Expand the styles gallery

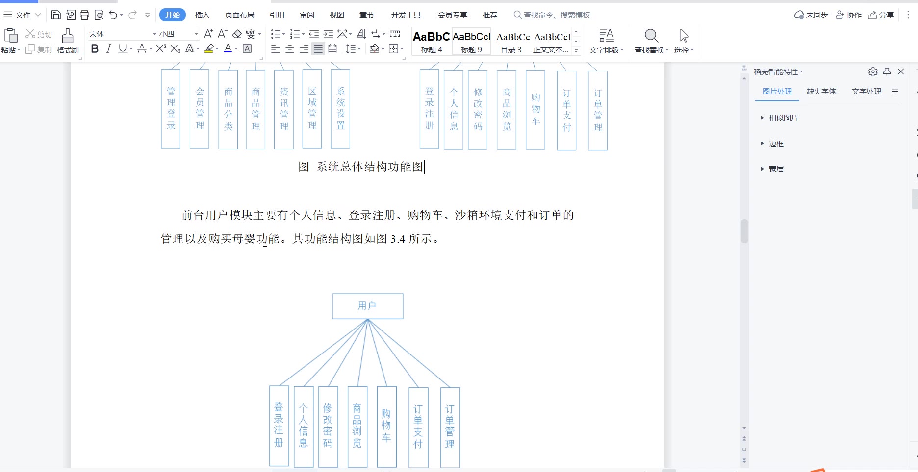pyautogui.click(x=576, y=50)
